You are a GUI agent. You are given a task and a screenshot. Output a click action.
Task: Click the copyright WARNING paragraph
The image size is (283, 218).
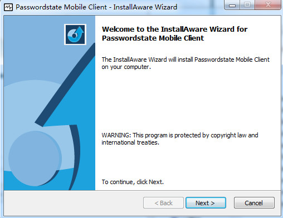pos(180,138)
